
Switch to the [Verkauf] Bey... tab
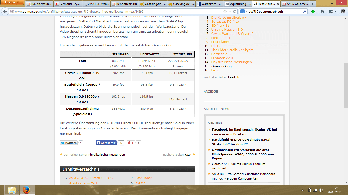point(68,4)
